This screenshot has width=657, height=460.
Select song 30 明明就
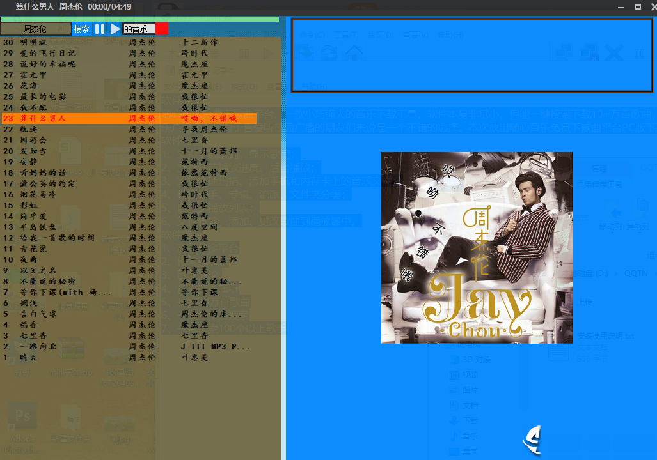click(x=129, y=42)
